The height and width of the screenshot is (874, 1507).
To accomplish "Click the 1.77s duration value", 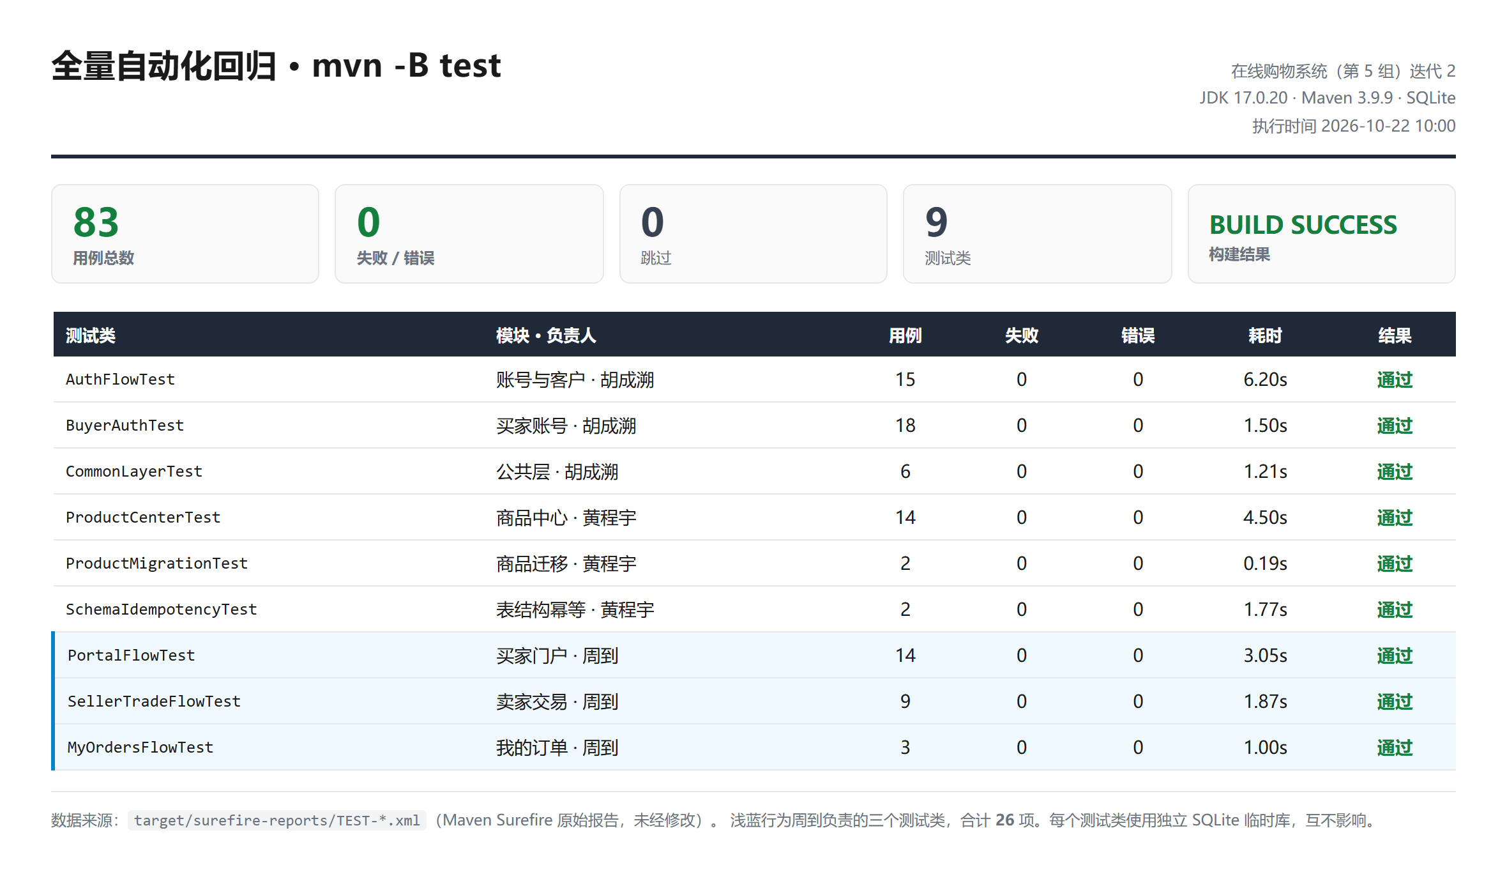I will 1265,609.
